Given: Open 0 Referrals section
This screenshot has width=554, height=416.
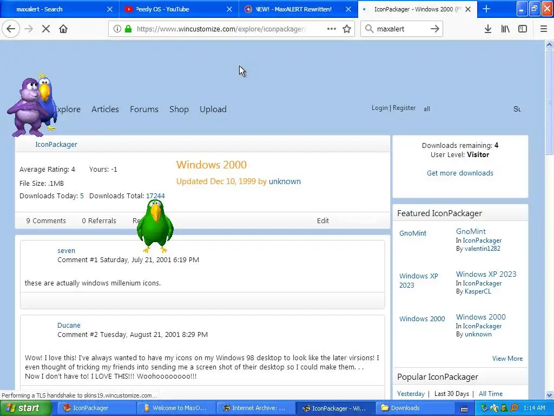Looking at the screenshot, I should coord(99,221).
